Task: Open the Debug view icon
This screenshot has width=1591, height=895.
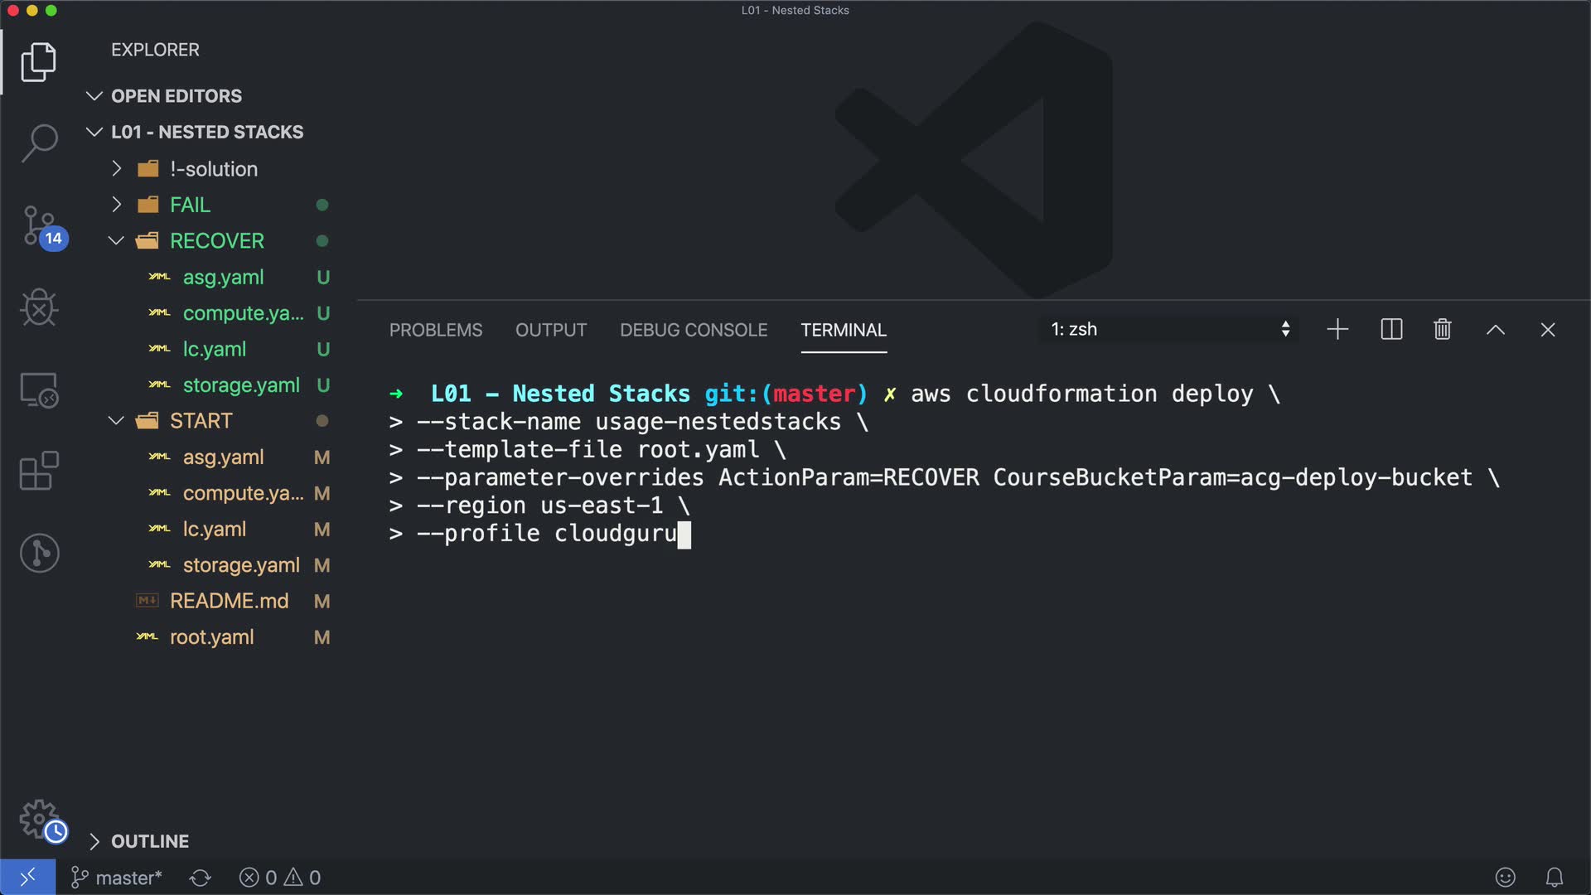Action: point(39,307)
